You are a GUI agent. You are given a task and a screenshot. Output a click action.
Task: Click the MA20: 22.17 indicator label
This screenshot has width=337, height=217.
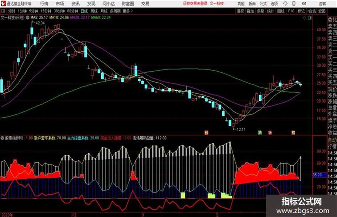pyautogui.click(x=80, y=17)
